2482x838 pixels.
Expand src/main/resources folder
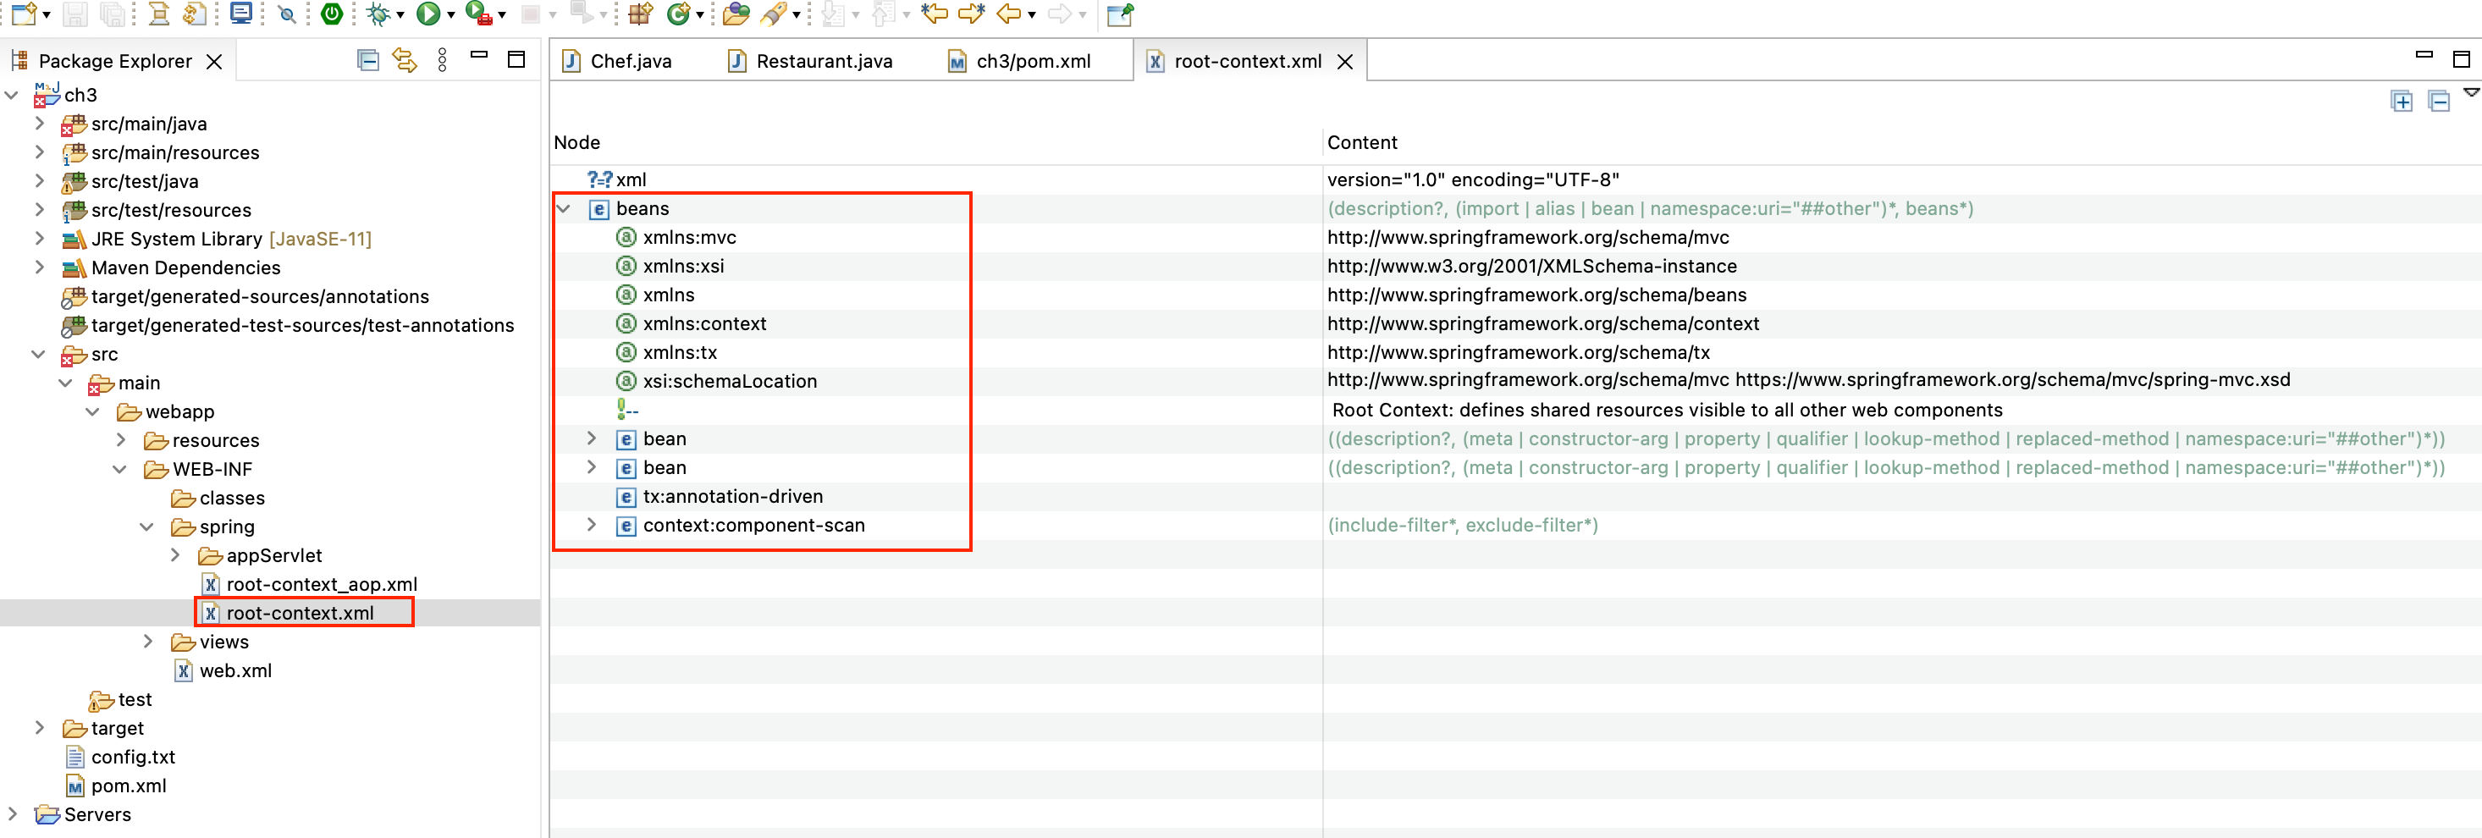pos(40,152)
